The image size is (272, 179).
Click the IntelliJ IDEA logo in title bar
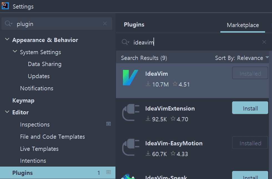coord(5,6)
